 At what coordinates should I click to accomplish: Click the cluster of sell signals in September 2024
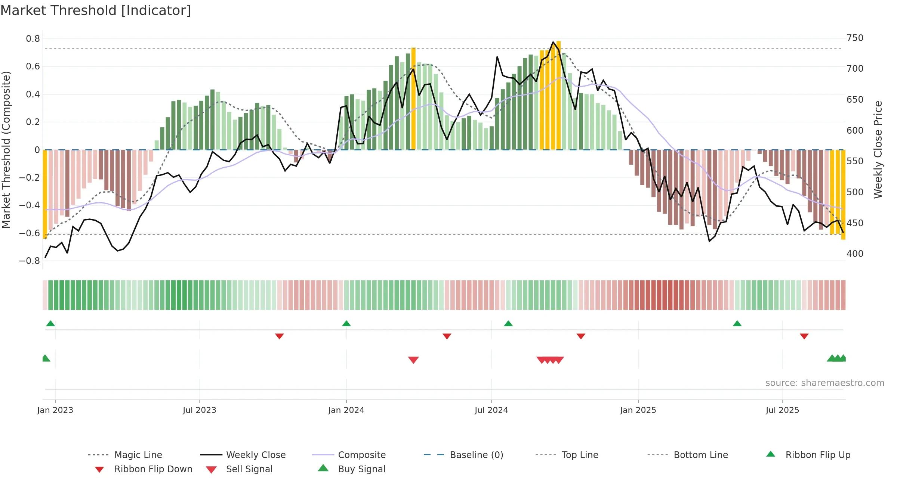pos(550,360)
